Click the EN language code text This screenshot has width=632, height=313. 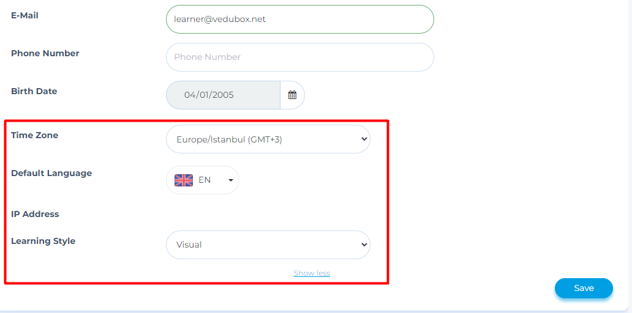205,180
